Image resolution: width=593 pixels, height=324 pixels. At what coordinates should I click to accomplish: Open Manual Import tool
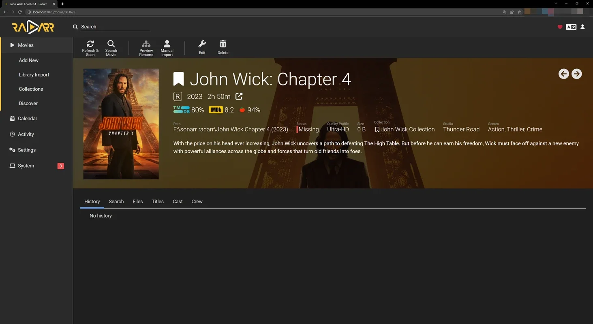[167, 44]
